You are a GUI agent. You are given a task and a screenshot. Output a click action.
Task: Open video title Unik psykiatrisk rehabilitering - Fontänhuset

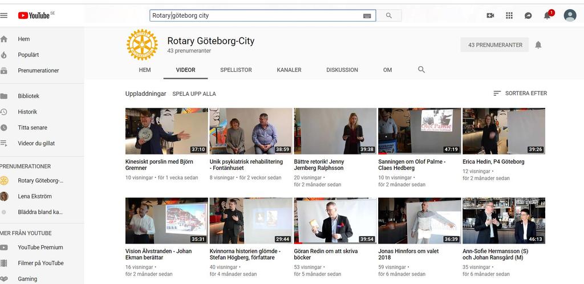click(x=246, y=165)
